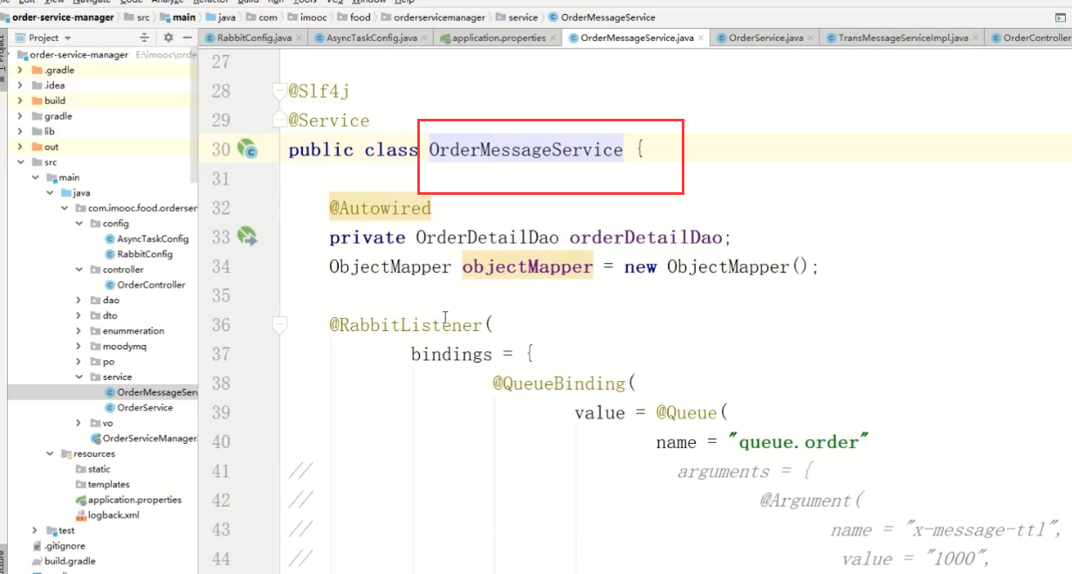Expand the moodymq package
1072x574 pixels.
point(79,347)
